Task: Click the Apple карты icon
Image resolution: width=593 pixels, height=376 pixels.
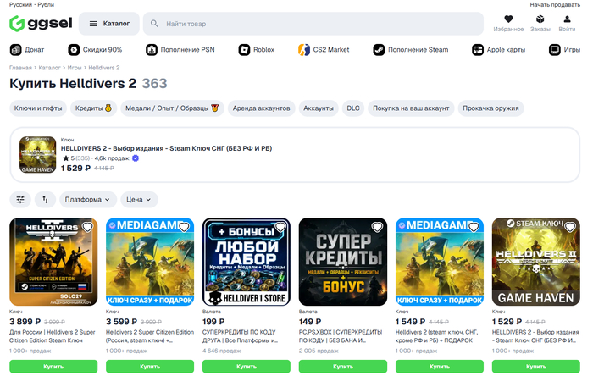Action: [x=478, y=49]
